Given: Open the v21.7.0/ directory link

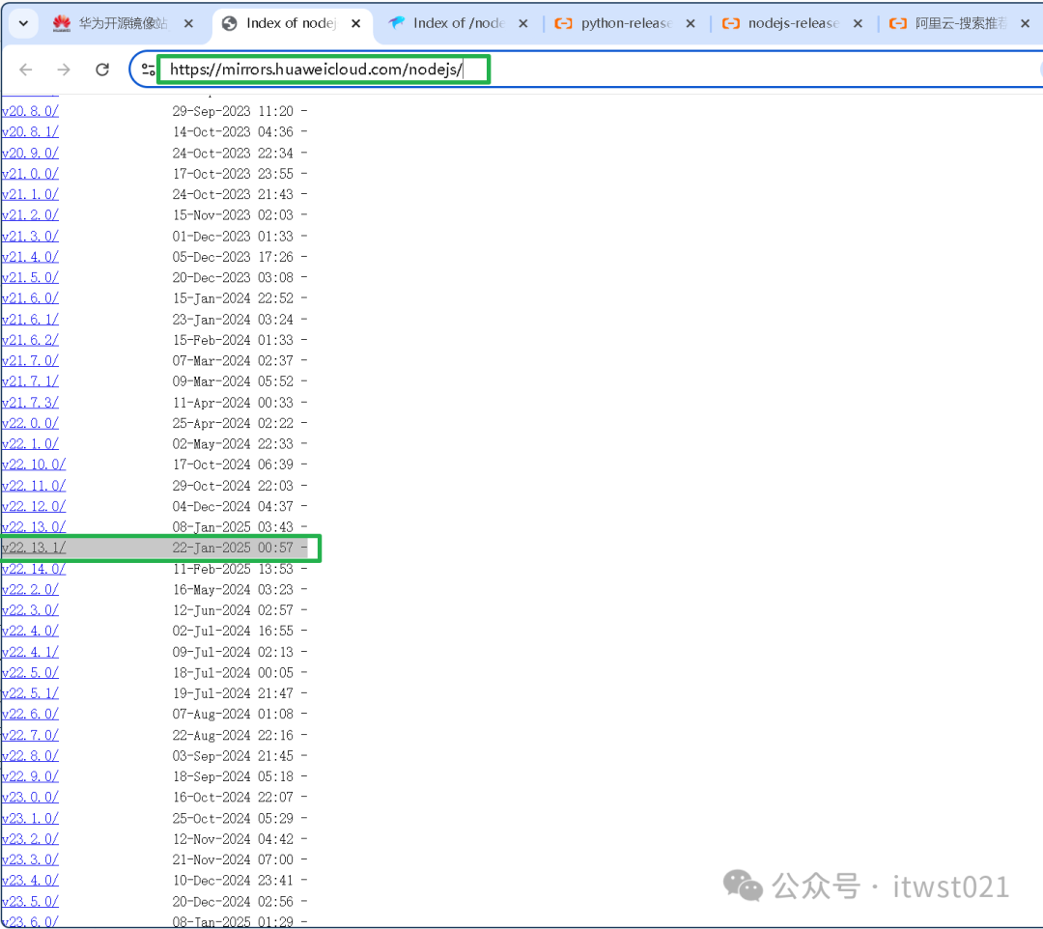Looking at the screenshot, I should tap(30, 360).
